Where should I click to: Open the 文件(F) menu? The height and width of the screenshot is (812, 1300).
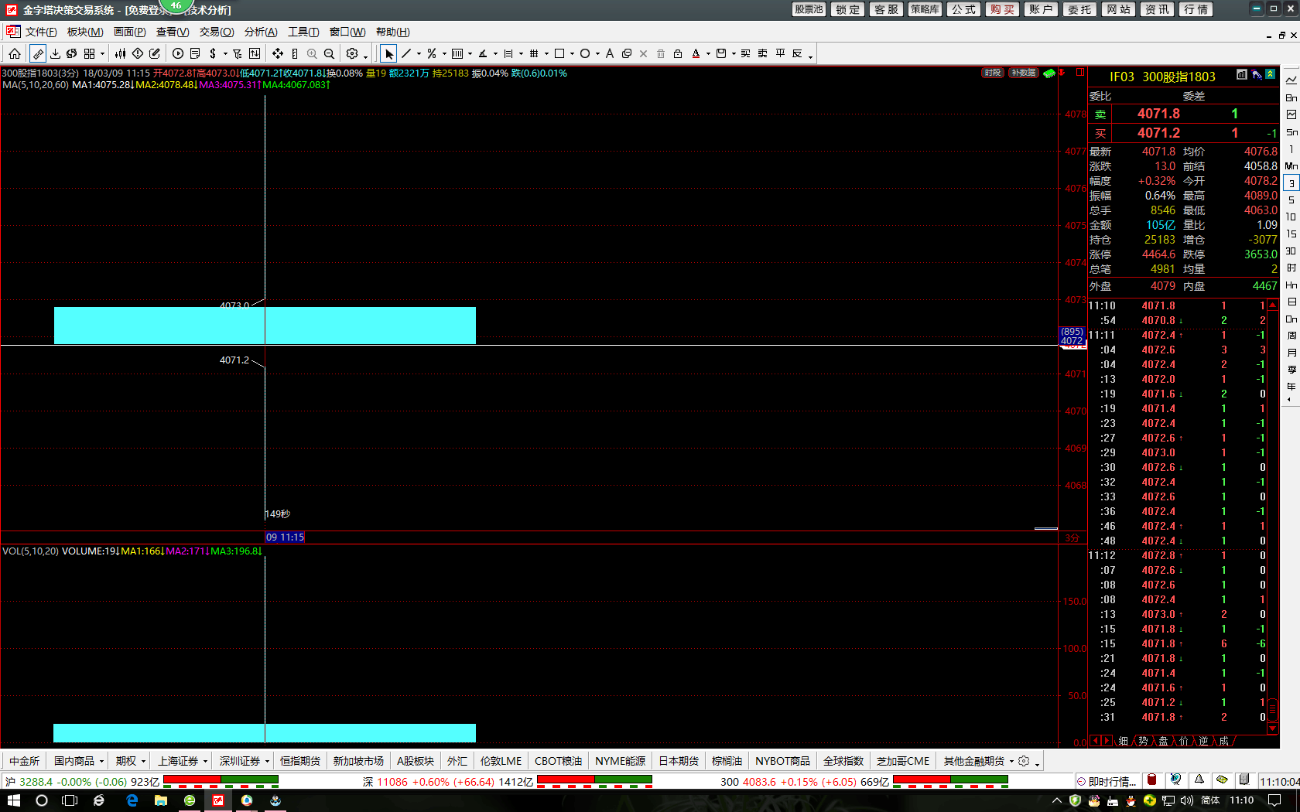coord(41,32)
